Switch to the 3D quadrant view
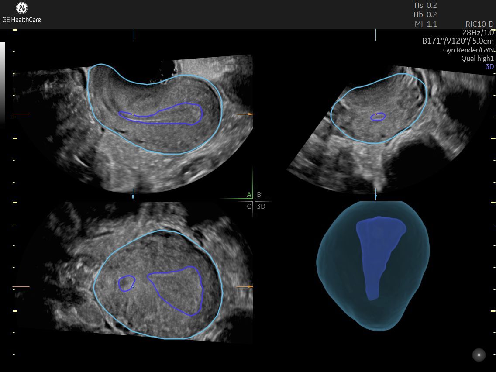The width and height of the screenshot is (496, 372). (x=260, y=206)
